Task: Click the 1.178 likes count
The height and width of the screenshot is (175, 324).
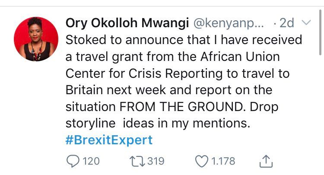Action: click(223, 161)
